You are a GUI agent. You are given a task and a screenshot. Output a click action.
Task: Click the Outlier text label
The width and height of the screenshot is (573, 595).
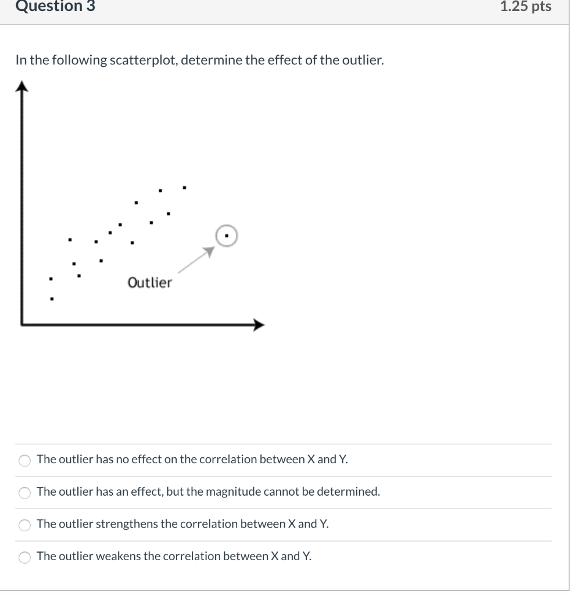pos(150,283)
